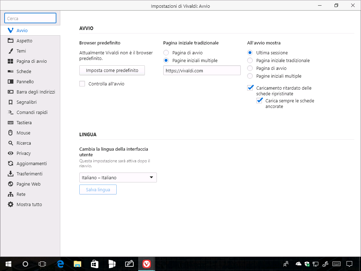Click Salva lingua button
The height and width of the screenshot is (271, 361).
click(x=98, y=189)
